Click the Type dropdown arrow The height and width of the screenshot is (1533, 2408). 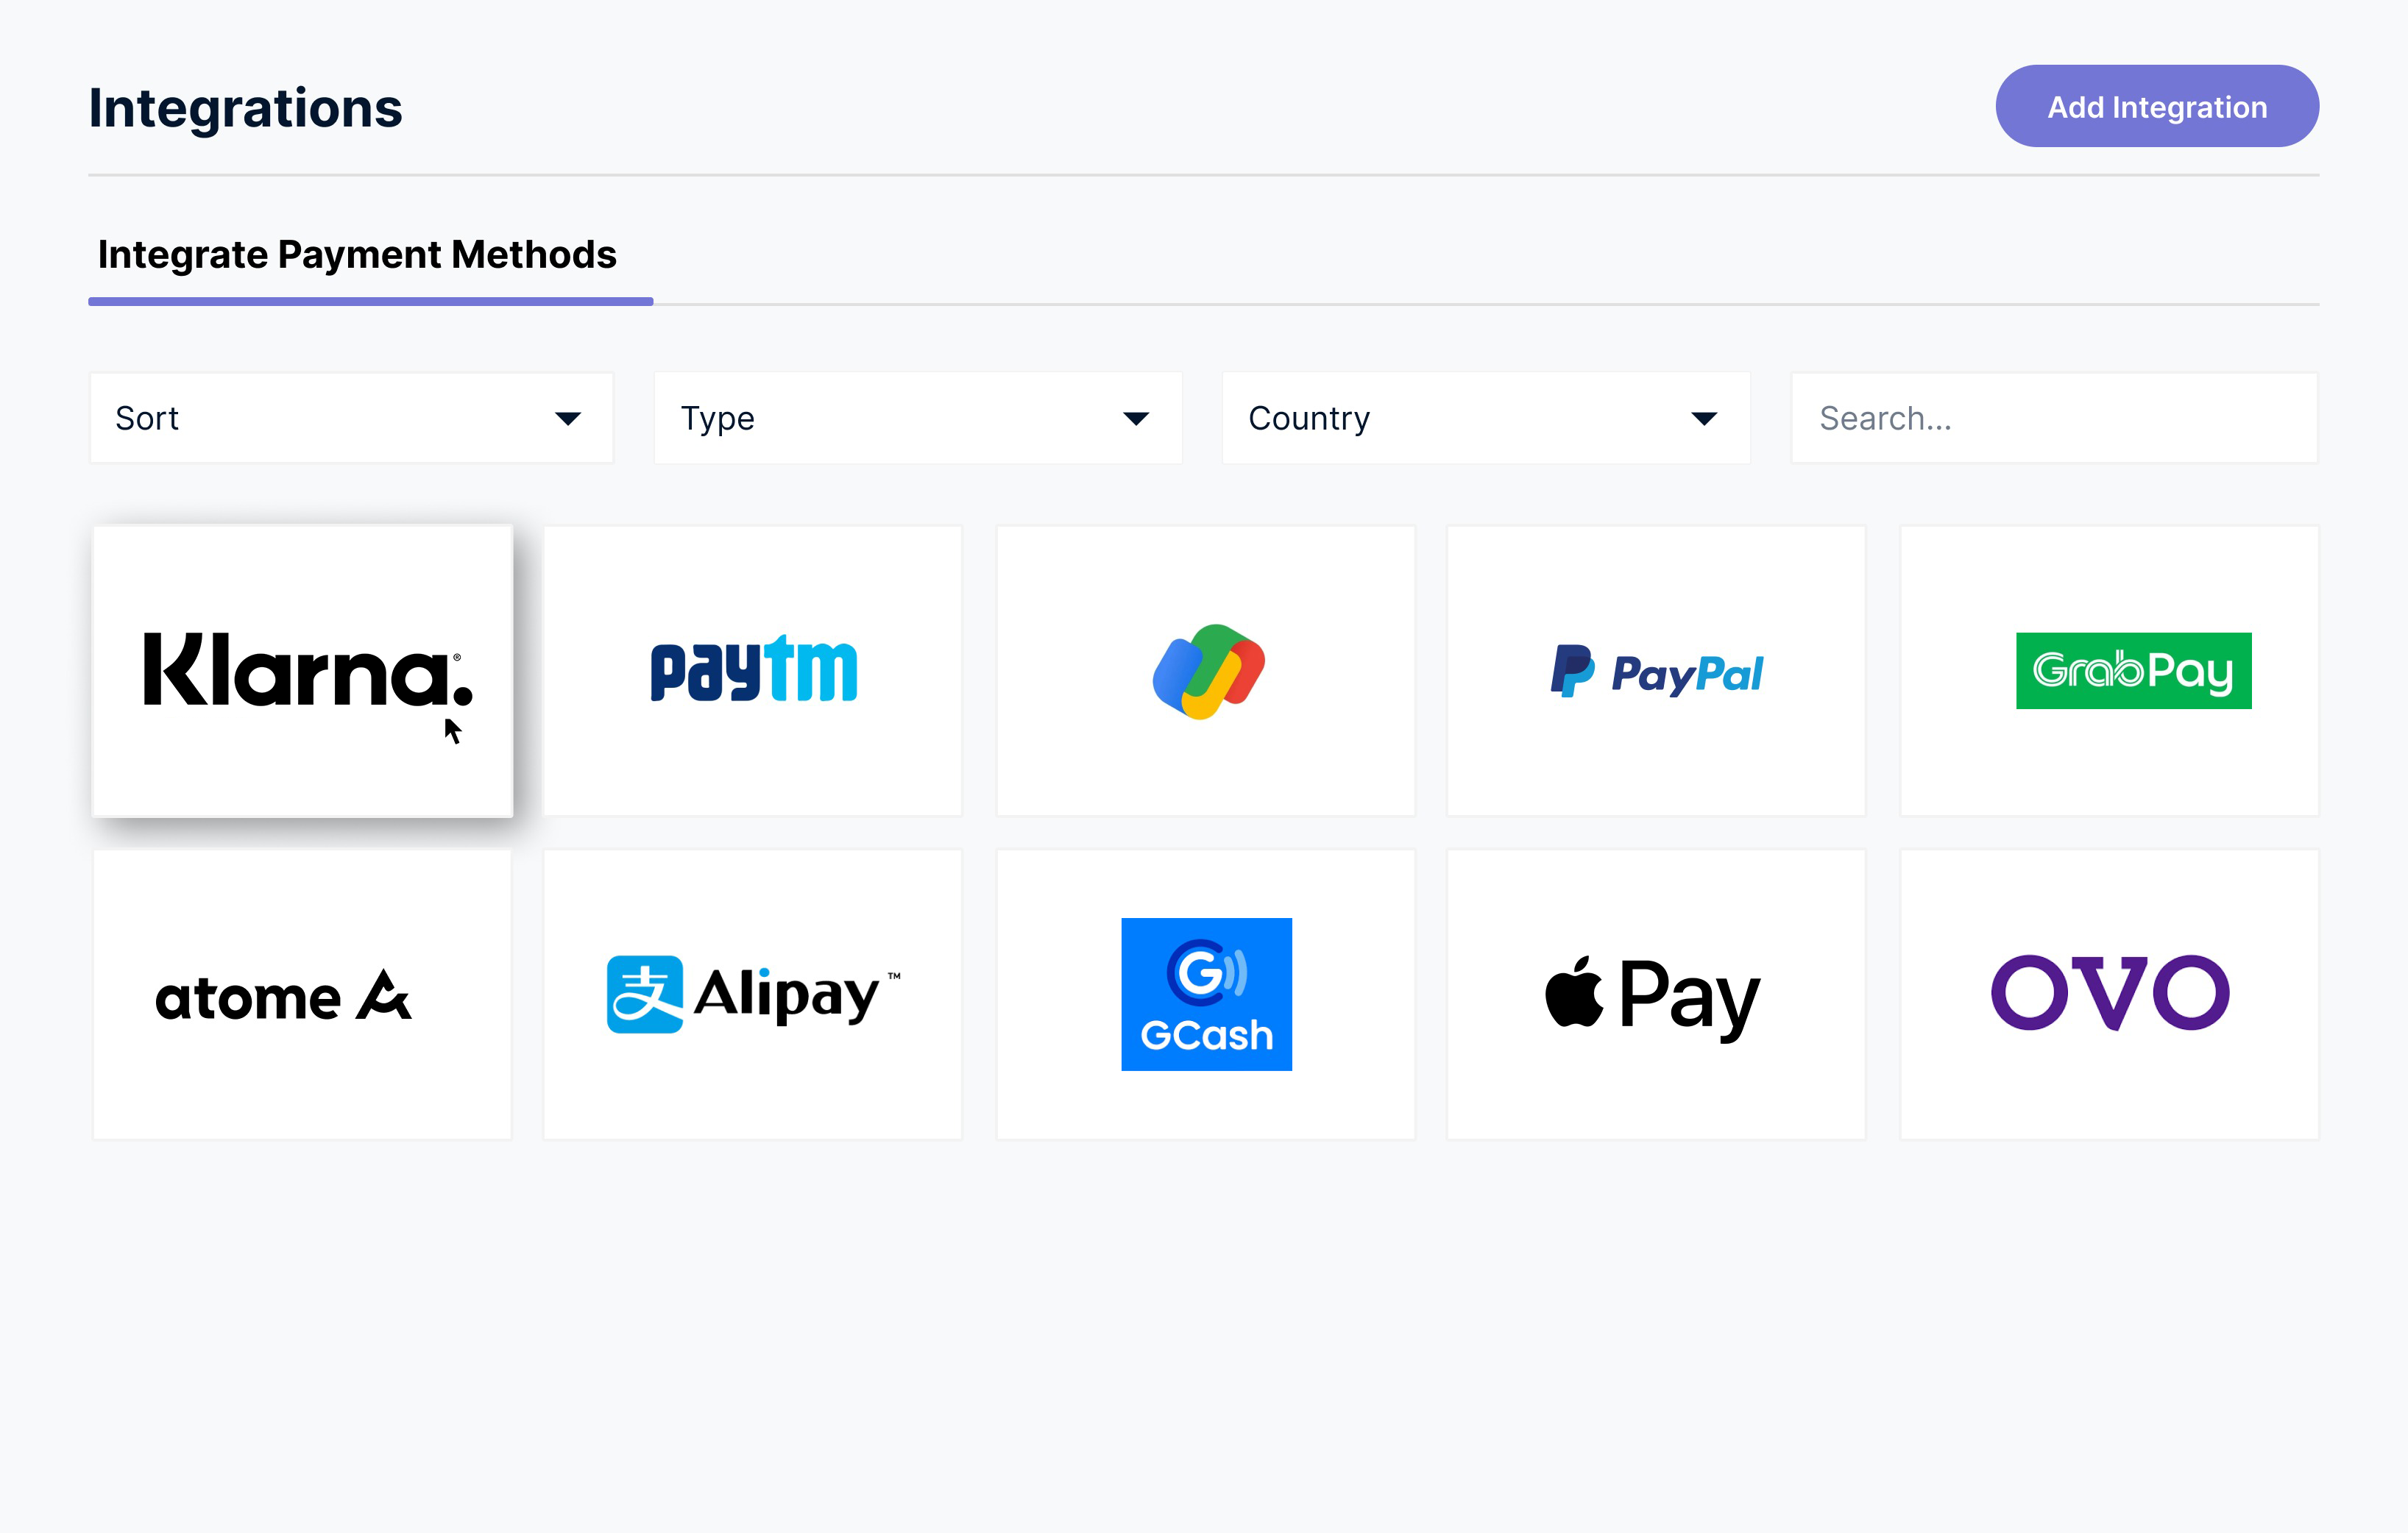tap(1136, 419)
